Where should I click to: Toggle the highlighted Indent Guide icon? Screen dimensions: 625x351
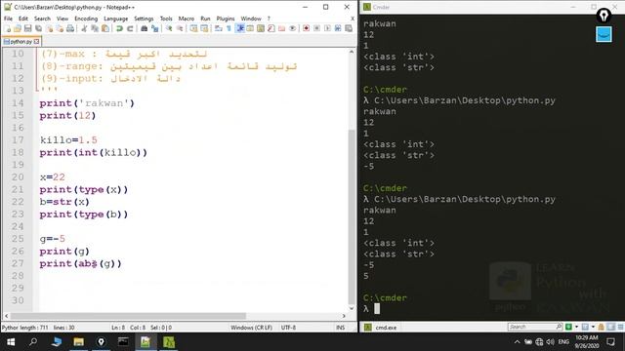coord(239,28)
